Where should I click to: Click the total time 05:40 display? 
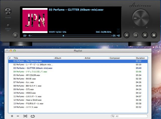pyautogui.click(x=116, y=36)
